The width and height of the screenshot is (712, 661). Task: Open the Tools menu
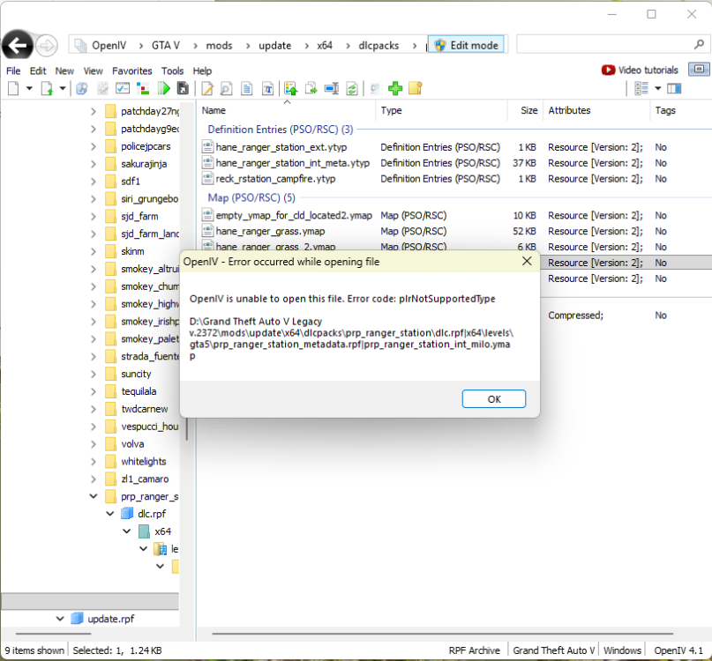pos(172,71)
